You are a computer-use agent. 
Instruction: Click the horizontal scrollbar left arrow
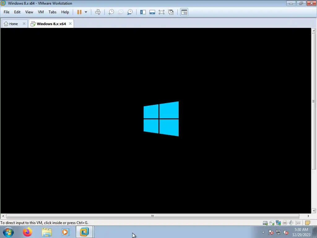click(3, 216)
